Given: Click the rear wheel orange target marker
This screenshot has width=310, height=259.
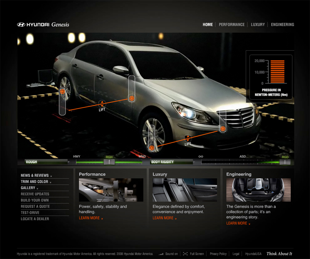Looking at the screenshot, I should pyautogui.click(x=62, y=92).
